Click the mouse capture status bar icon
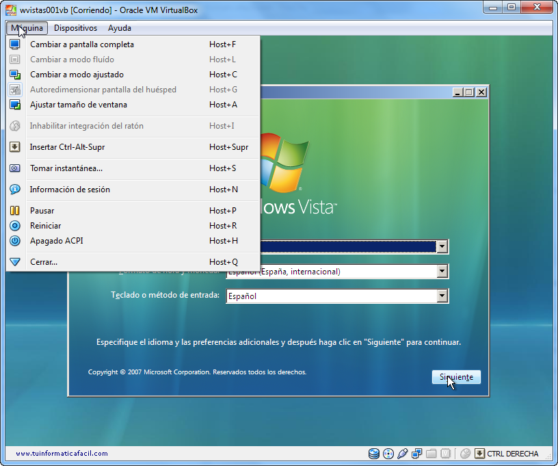Image resolution: width=558 pixels, height=466 pixels. coord(465,454)
